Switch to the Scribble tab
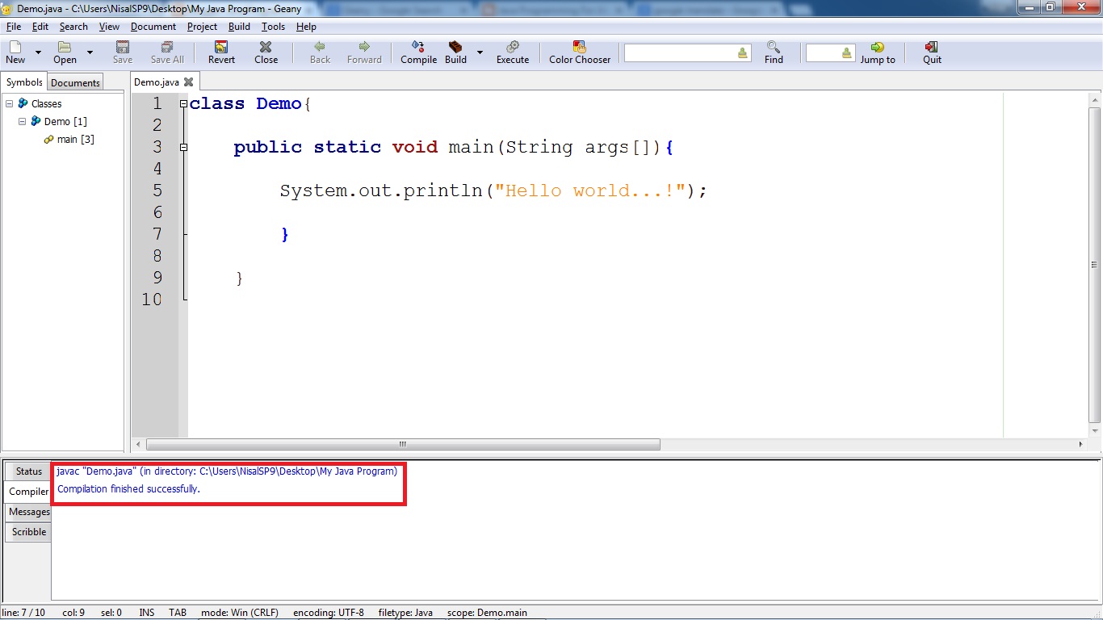The image size is (1103, 620). coord(29,532)
